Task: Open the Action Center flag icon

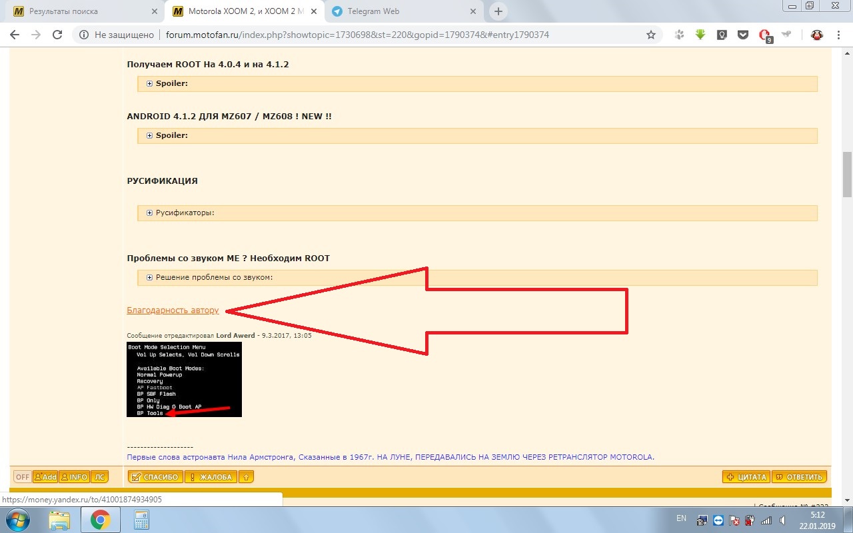Action: tap(734, 520)
